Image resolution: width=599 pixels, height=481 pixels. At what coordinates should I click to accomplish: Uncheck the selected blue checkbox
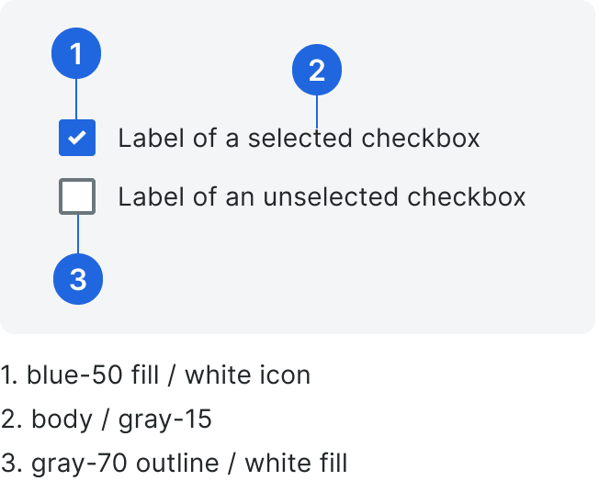pos(77,138)
